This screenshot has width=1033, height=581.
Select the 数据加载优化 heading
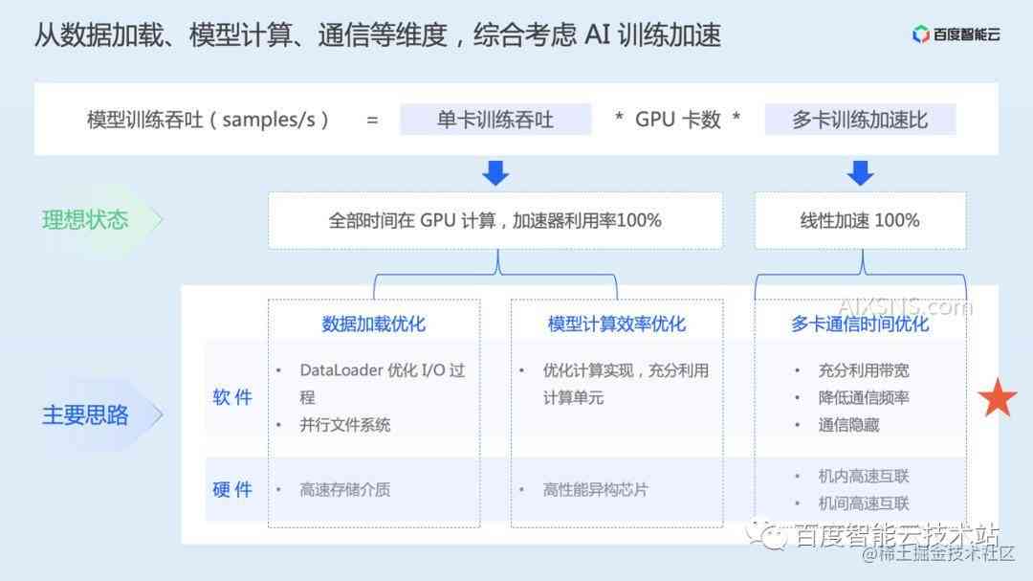(x=374, y=324)
